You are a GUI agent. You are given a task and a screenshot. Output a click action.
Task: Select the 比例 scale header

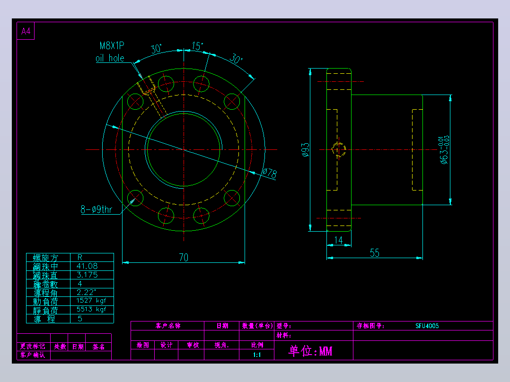tap(257, 345)
